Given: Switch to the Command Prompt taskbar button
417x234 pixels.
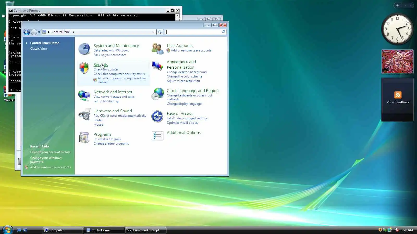Looking at the screenshot, I should click(x=146, y=230).
